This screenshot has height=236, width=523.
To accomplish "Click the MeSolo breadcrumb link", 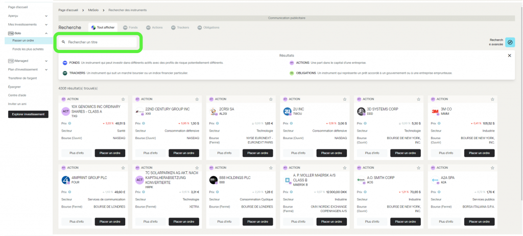I will tap(93, 10).
